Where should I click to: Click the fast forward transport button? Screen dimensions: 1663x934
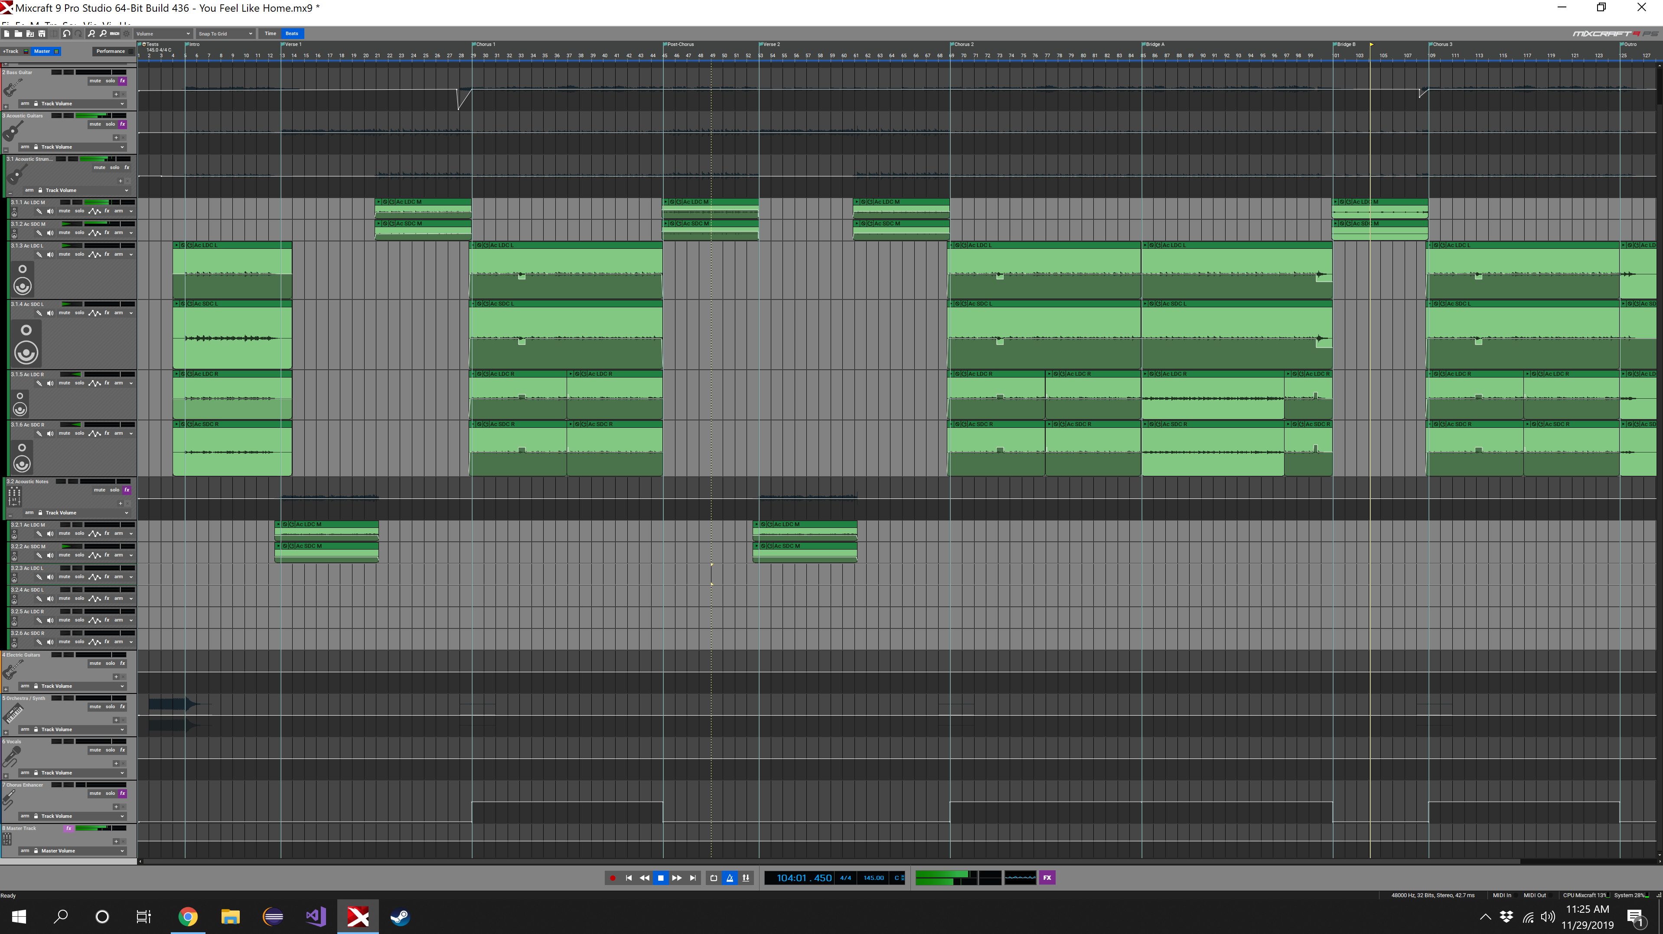[x=677, y=878]
